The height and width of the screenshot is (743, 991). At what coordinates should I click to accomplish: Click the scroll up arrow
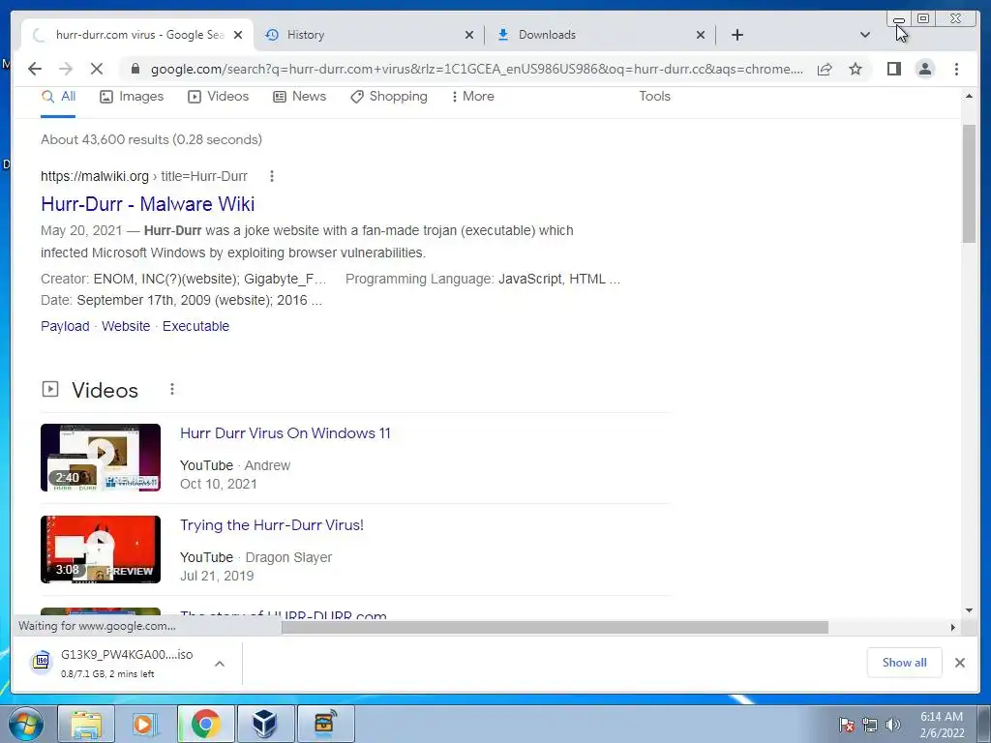click(969, 96)
